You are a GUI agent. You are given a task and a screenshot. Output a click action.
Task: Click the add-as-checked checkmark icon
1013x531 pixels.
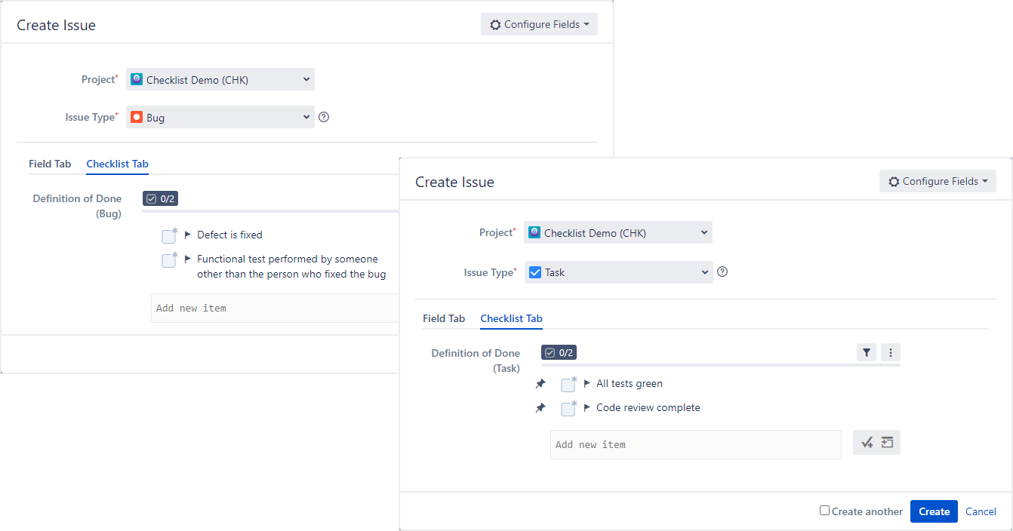pos(867,442)
